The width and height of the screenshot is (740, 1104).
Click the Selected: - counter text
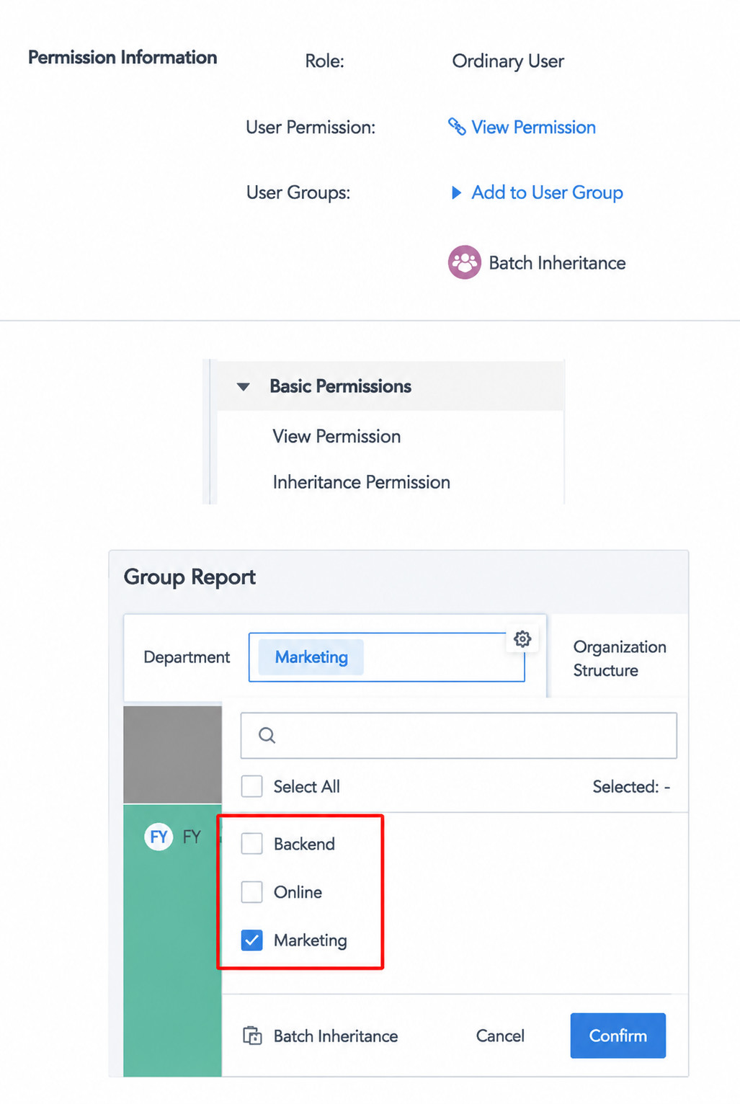631,786
